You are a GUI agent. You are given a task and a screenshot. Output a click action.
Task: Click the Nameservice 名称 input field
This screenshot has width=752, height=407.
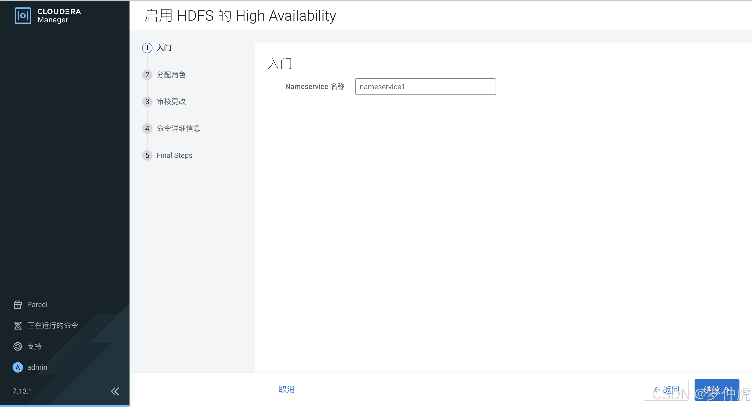coord(425,87)
